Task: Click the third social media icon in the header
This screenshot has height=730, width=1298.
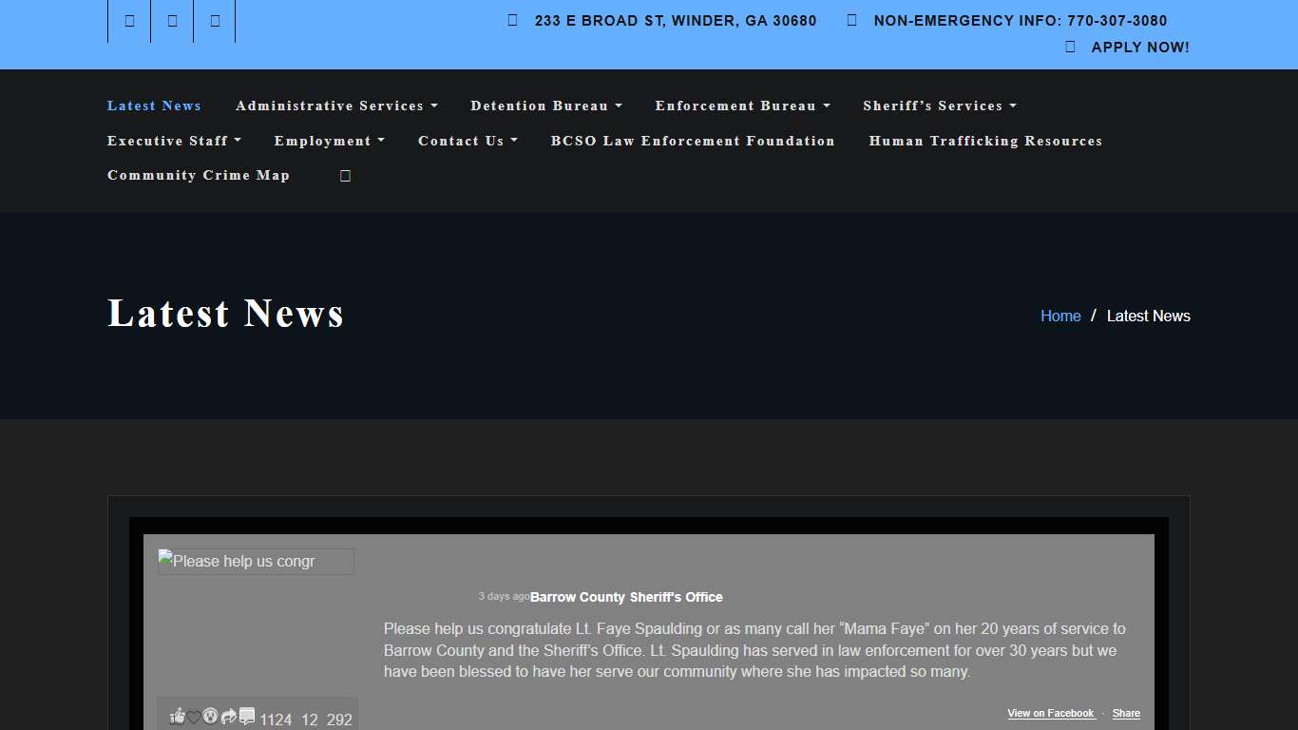Action: (214, 20)
